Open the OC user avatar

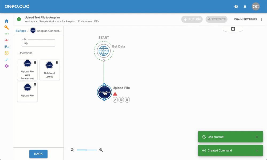(256, 6)
